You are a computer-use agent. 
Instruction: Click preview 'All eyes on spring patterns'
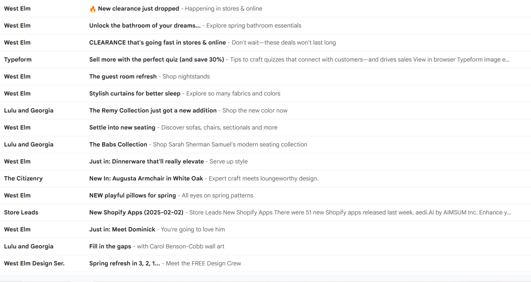217,196
